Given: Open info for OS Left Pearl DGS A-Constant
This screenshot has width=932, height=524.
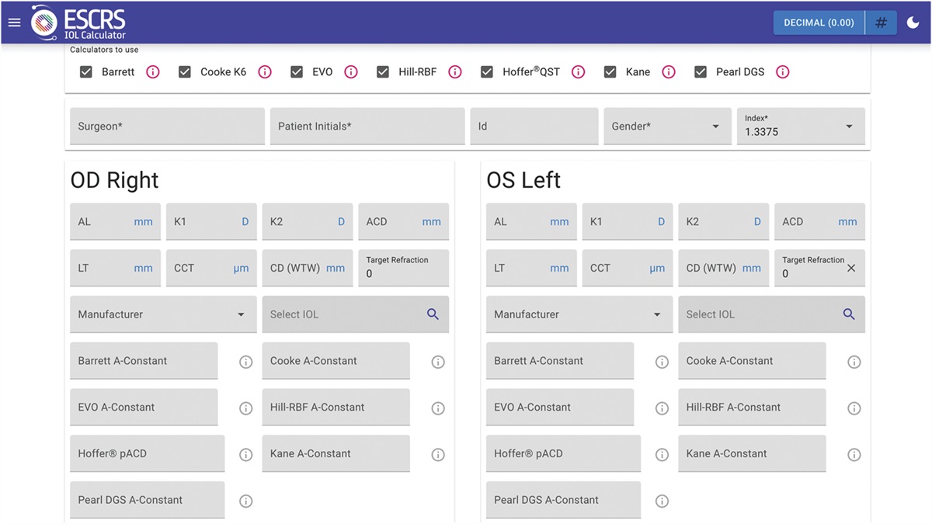Looking at the screenshot, I should [662, 501].
